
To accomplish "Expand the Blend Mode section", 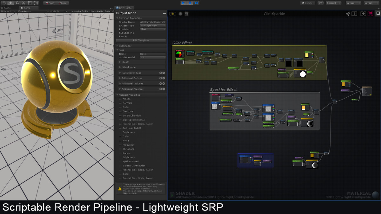I will coord(142,67).
